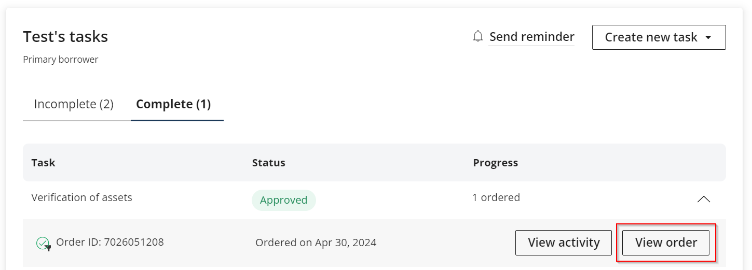The width and height of the screenshot is (752, 270).
Task: Click the Progress column header
Action: [495, 163]
